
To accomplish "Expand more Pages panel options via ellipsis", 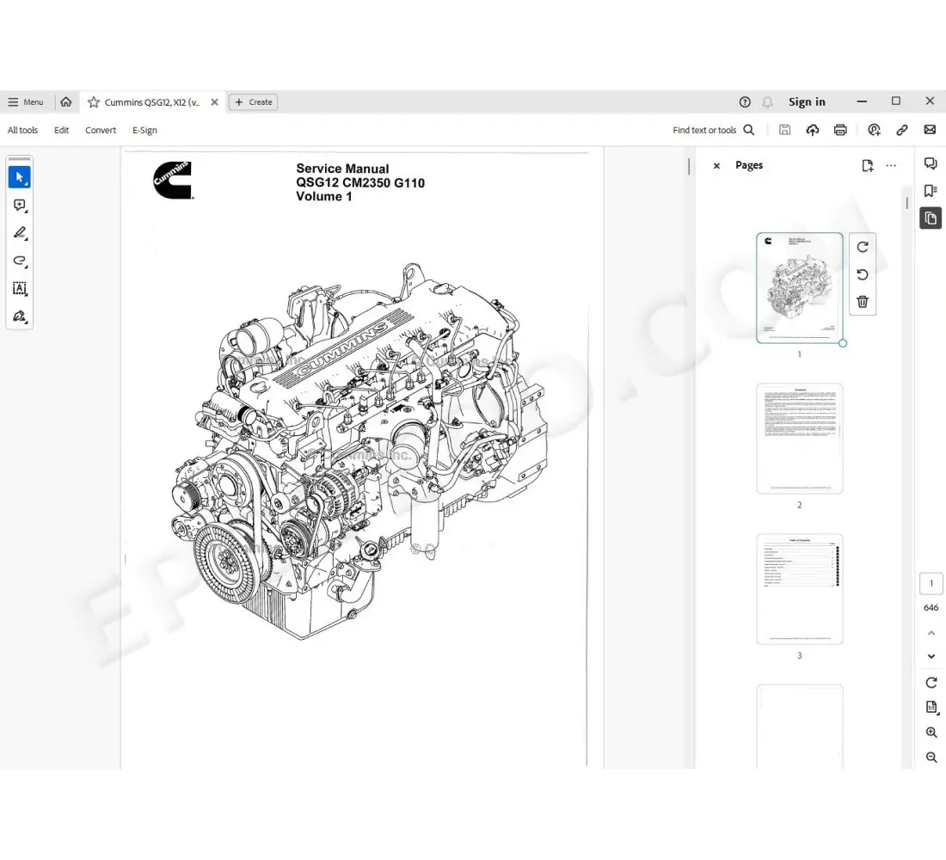I will coord(891,165).
